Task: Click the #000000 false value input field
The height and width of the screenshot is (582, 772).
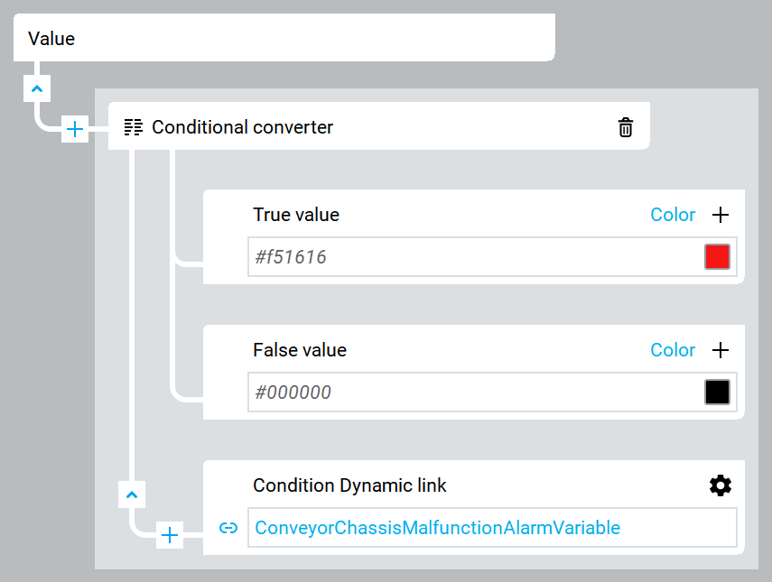Action: click(470, 393)
